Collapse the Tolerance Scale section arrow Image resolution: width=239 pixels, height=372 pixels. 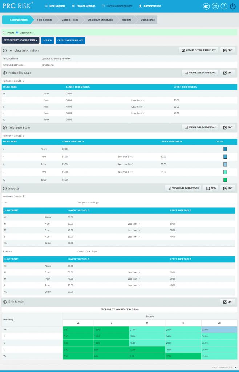point(5,128)
